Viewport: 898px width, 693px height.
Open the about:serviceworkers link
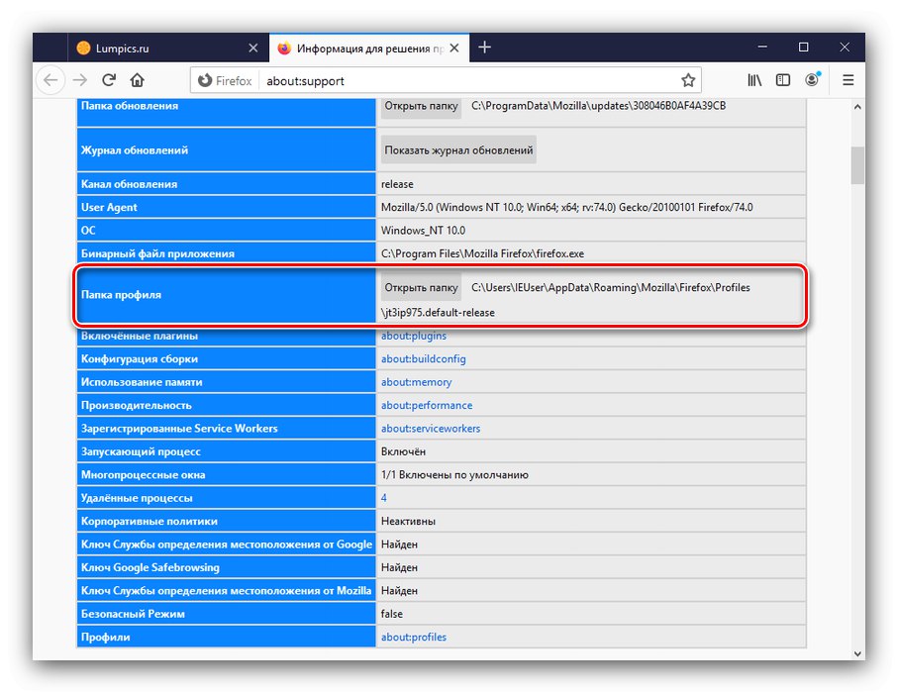431,429
